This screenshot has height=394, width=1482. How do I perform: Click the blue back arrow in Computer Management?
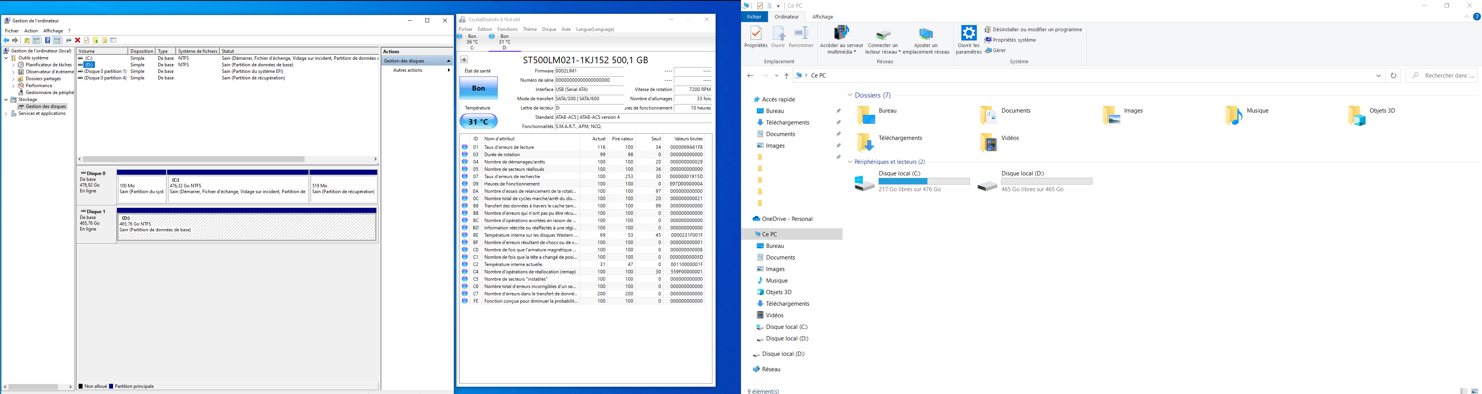tap(6, 40)
